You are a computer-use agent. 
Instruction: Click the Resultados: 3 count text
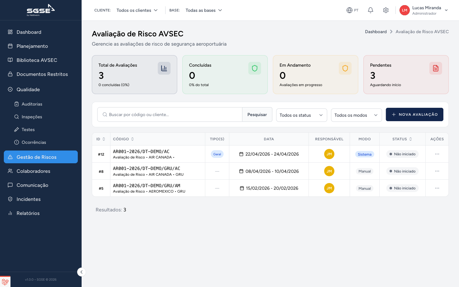click(x=111, y=210)
